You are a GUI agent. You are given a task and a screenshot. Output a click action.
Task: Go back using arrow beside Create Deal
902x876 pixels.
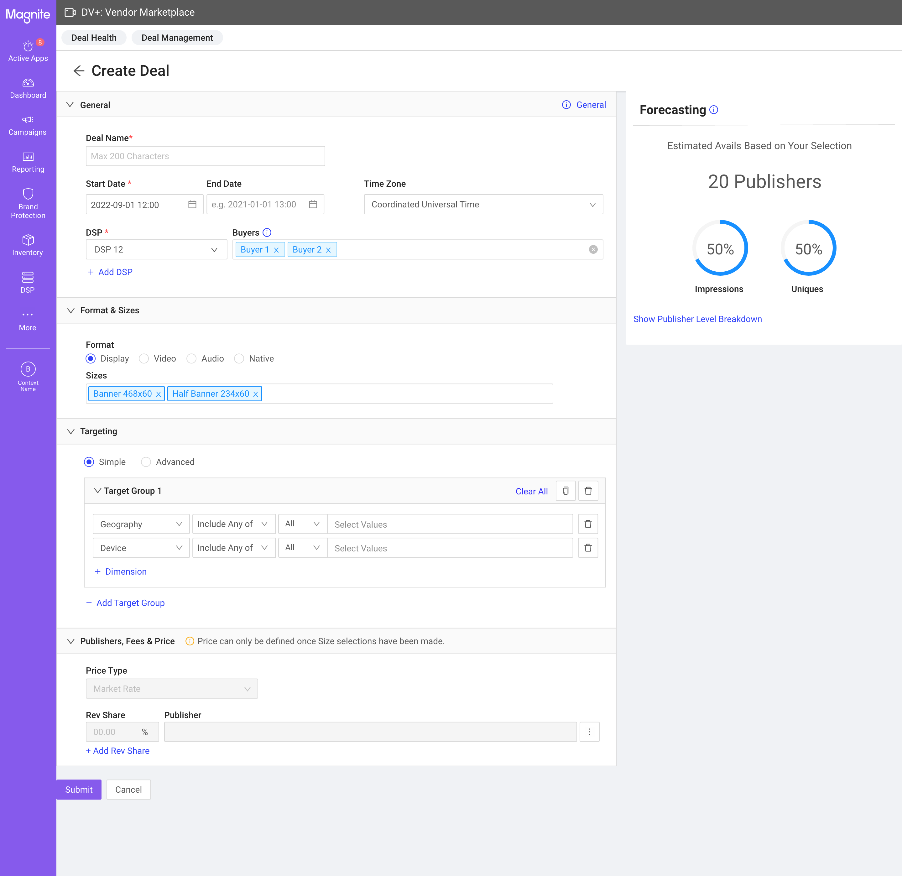[79, 71]
